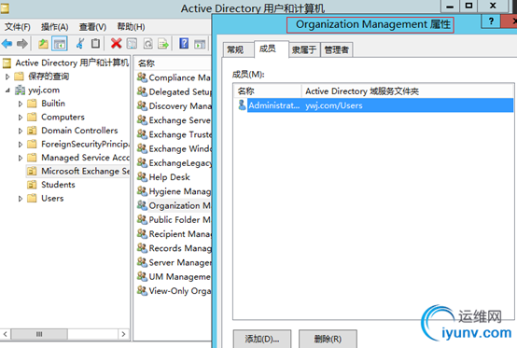Collapse the ywj.com domain node
The image size is (517, 348).
7,90
